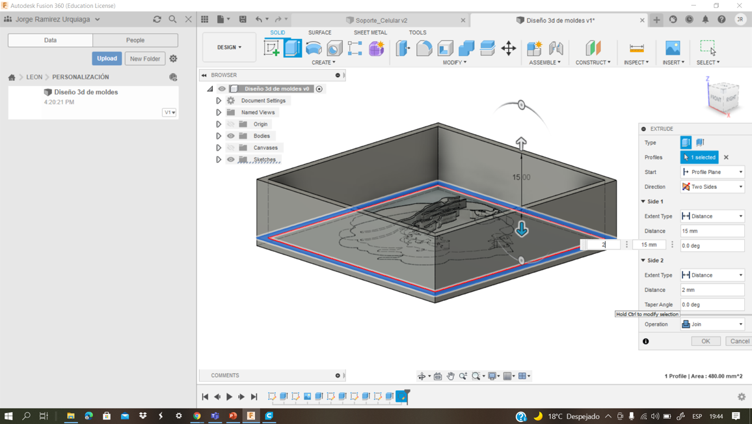Switch to the SURFACE tab
This screenshot has width=752, height=424.
coord(319,33)
